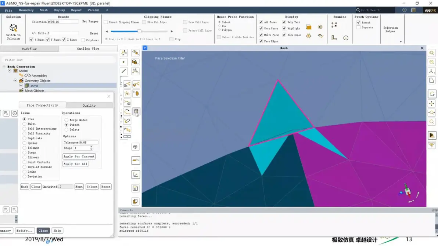Click the overlapping orange squares display icon
Image resolution: width=438 pixels, height=246 pixels.
tap(308, 27)
